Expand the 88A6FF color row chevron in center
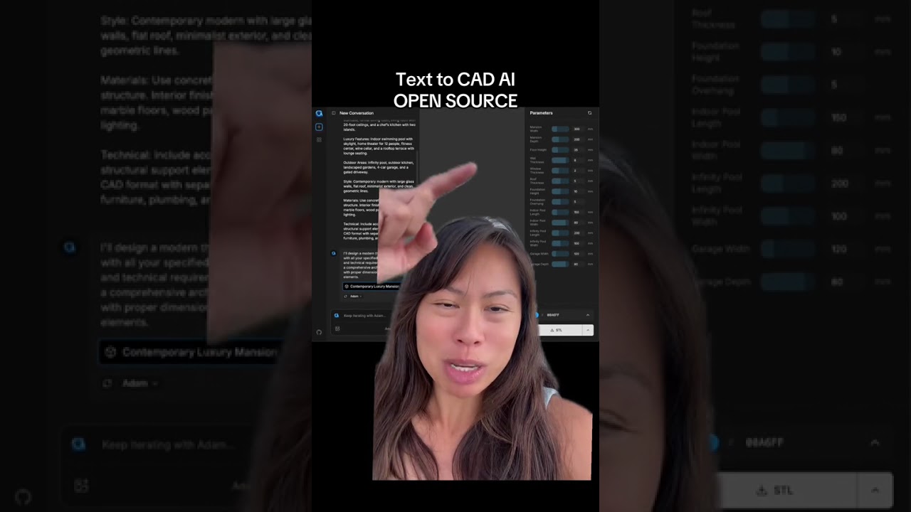Viewport: 911px width, 512px height. 588,315
